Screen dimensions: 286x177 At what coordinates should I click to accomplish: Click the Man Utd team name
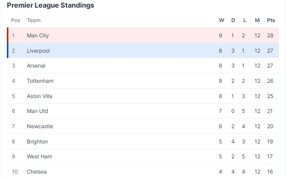point(38,111)
